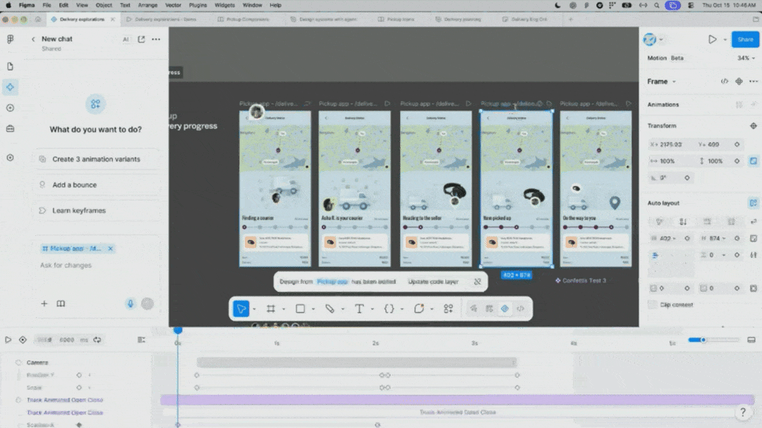Open the Plugins menu
Screen dimensions: 762x428
point(198,5)
